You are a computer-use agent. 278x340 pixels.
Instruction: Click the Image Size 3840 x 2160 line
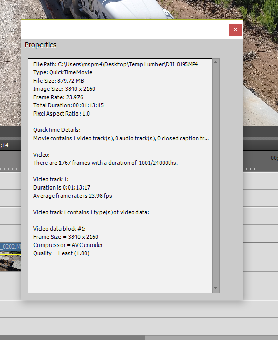[64, 89]
